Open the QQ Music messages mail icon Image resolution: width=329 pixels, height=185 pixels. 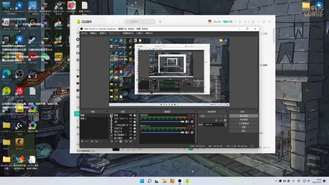(231, 22)
